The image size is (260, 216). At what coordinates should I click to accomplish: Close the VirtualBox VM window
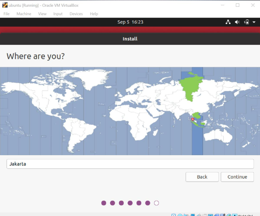253,5
